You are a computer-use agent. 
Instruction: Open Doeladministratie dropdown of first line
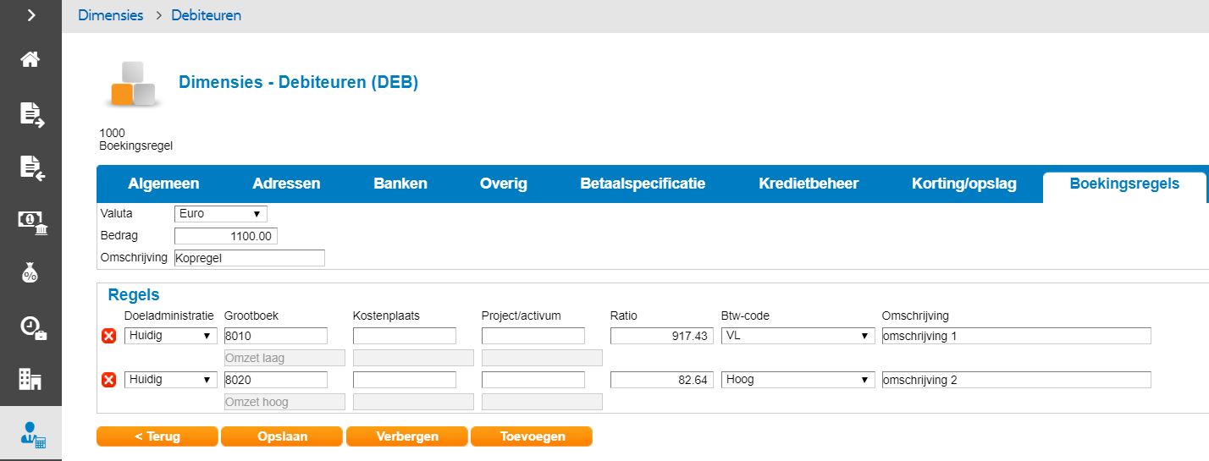[x=170, y=336]
